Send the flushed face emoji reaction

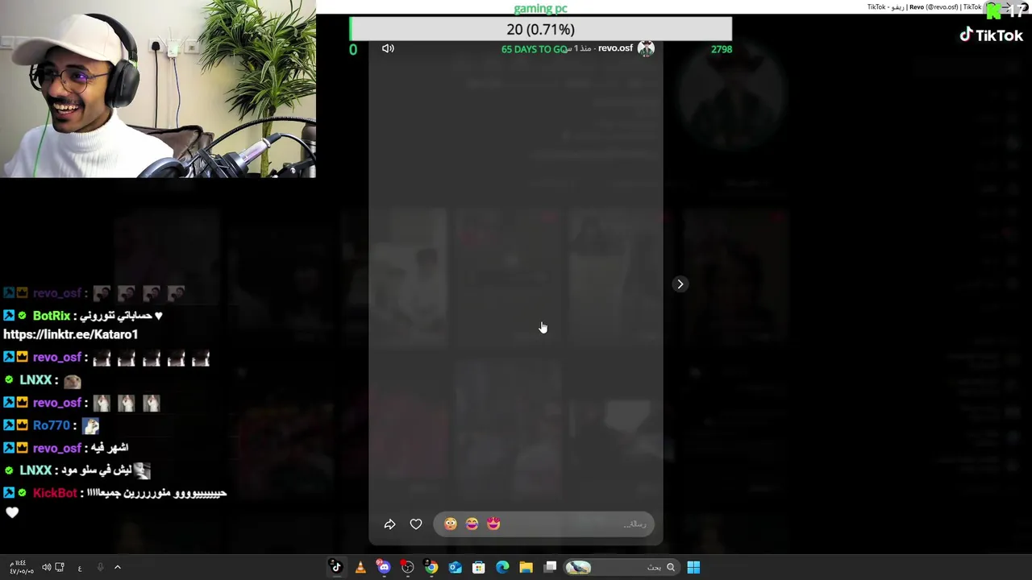click(x=451, y=524)
